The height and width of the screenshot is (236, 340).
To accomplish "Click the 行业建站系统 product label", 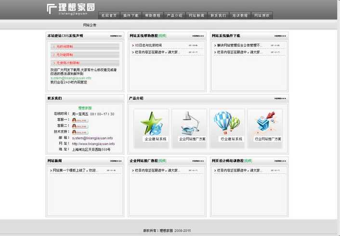I will click(x=231, y=139).
